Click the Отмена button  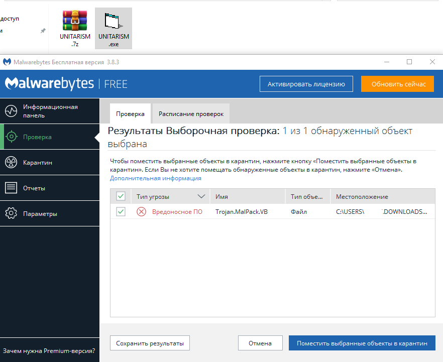pos(260,343)
